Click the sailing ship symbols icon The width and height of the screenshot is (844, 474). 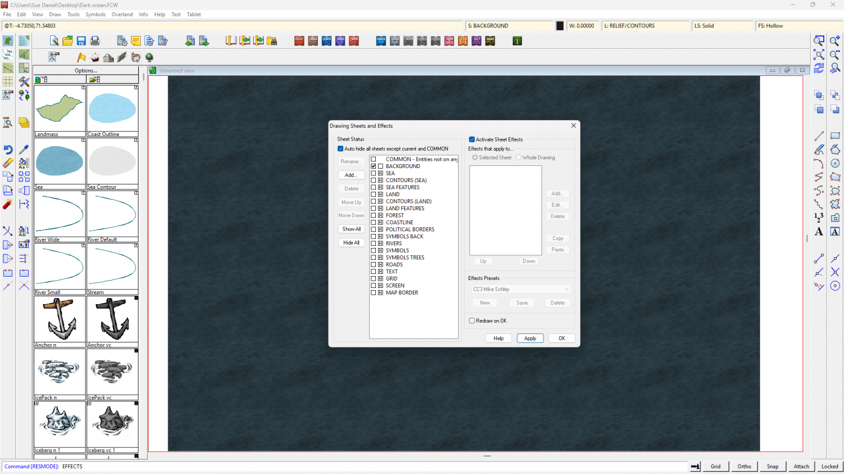[x=95, y=57]
